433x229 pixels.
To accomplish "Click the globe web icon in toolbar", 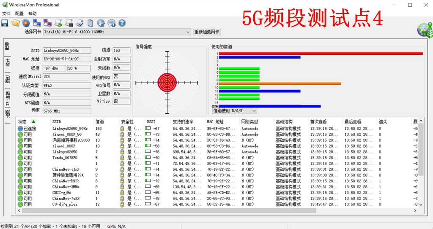I will (101, 23).
